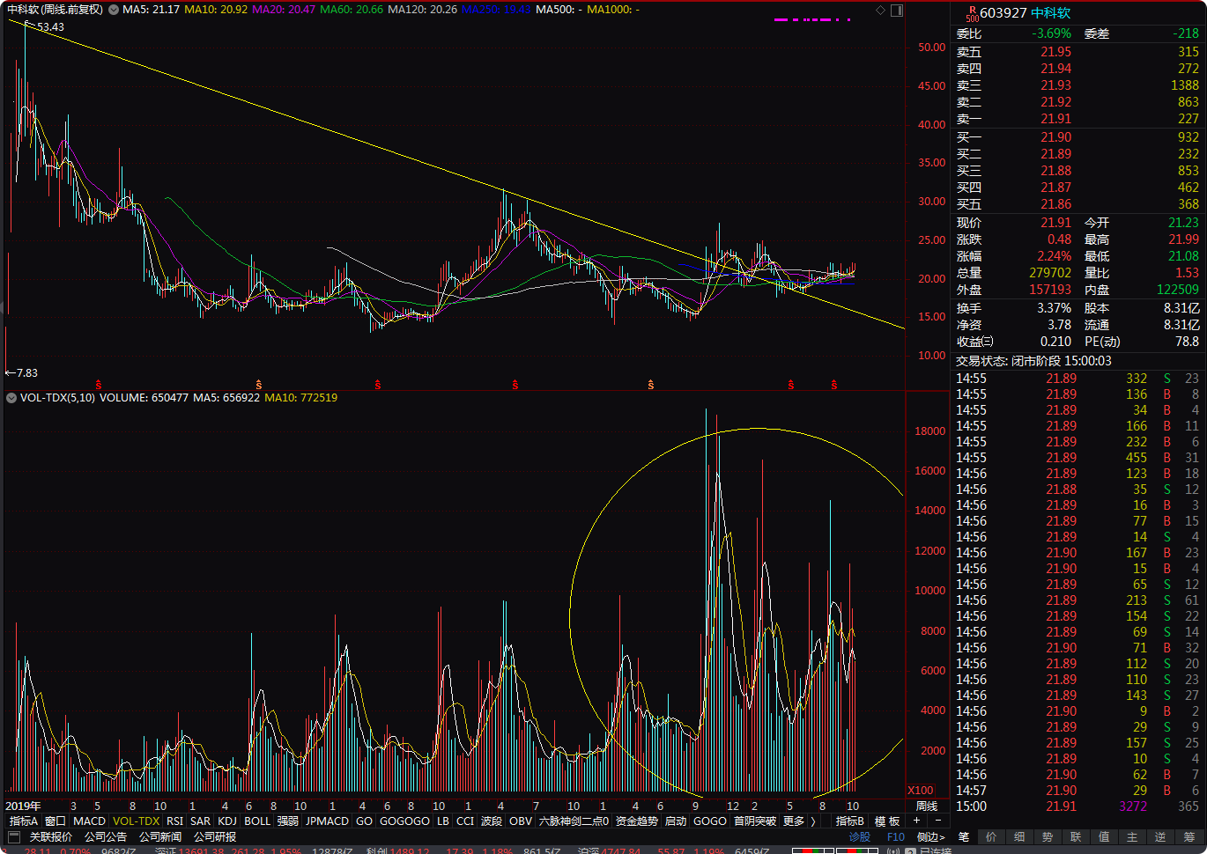Select the 六脉神剑二点0 indicator tab
1207x854 pixels.
point(574,821)
